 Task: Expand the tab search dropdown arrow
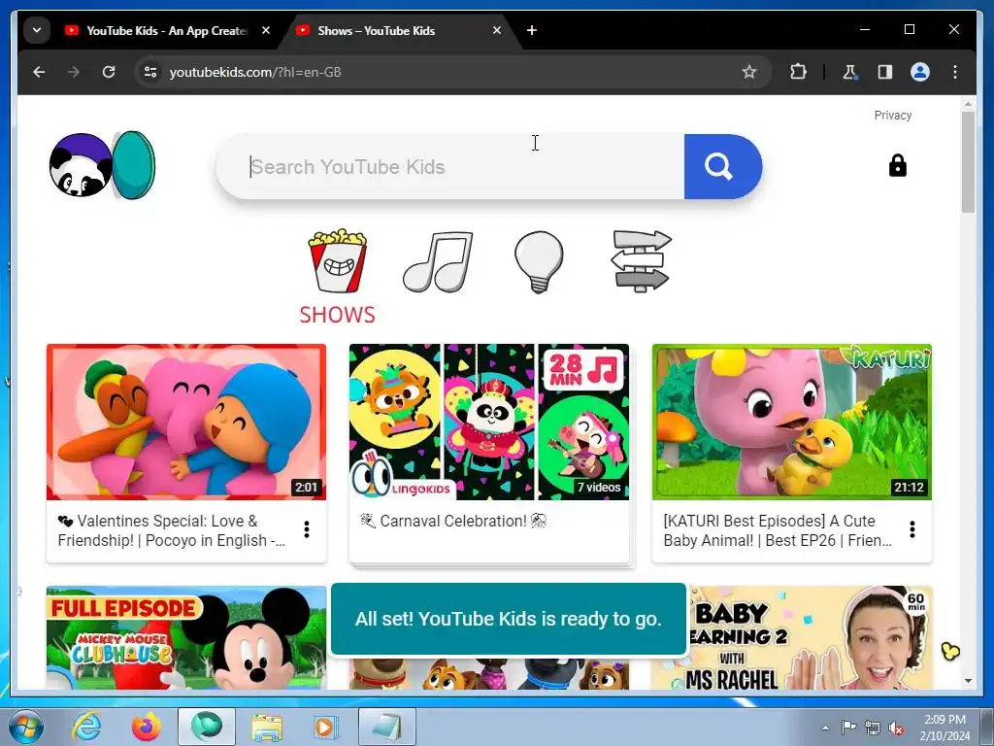coord(37,30)
